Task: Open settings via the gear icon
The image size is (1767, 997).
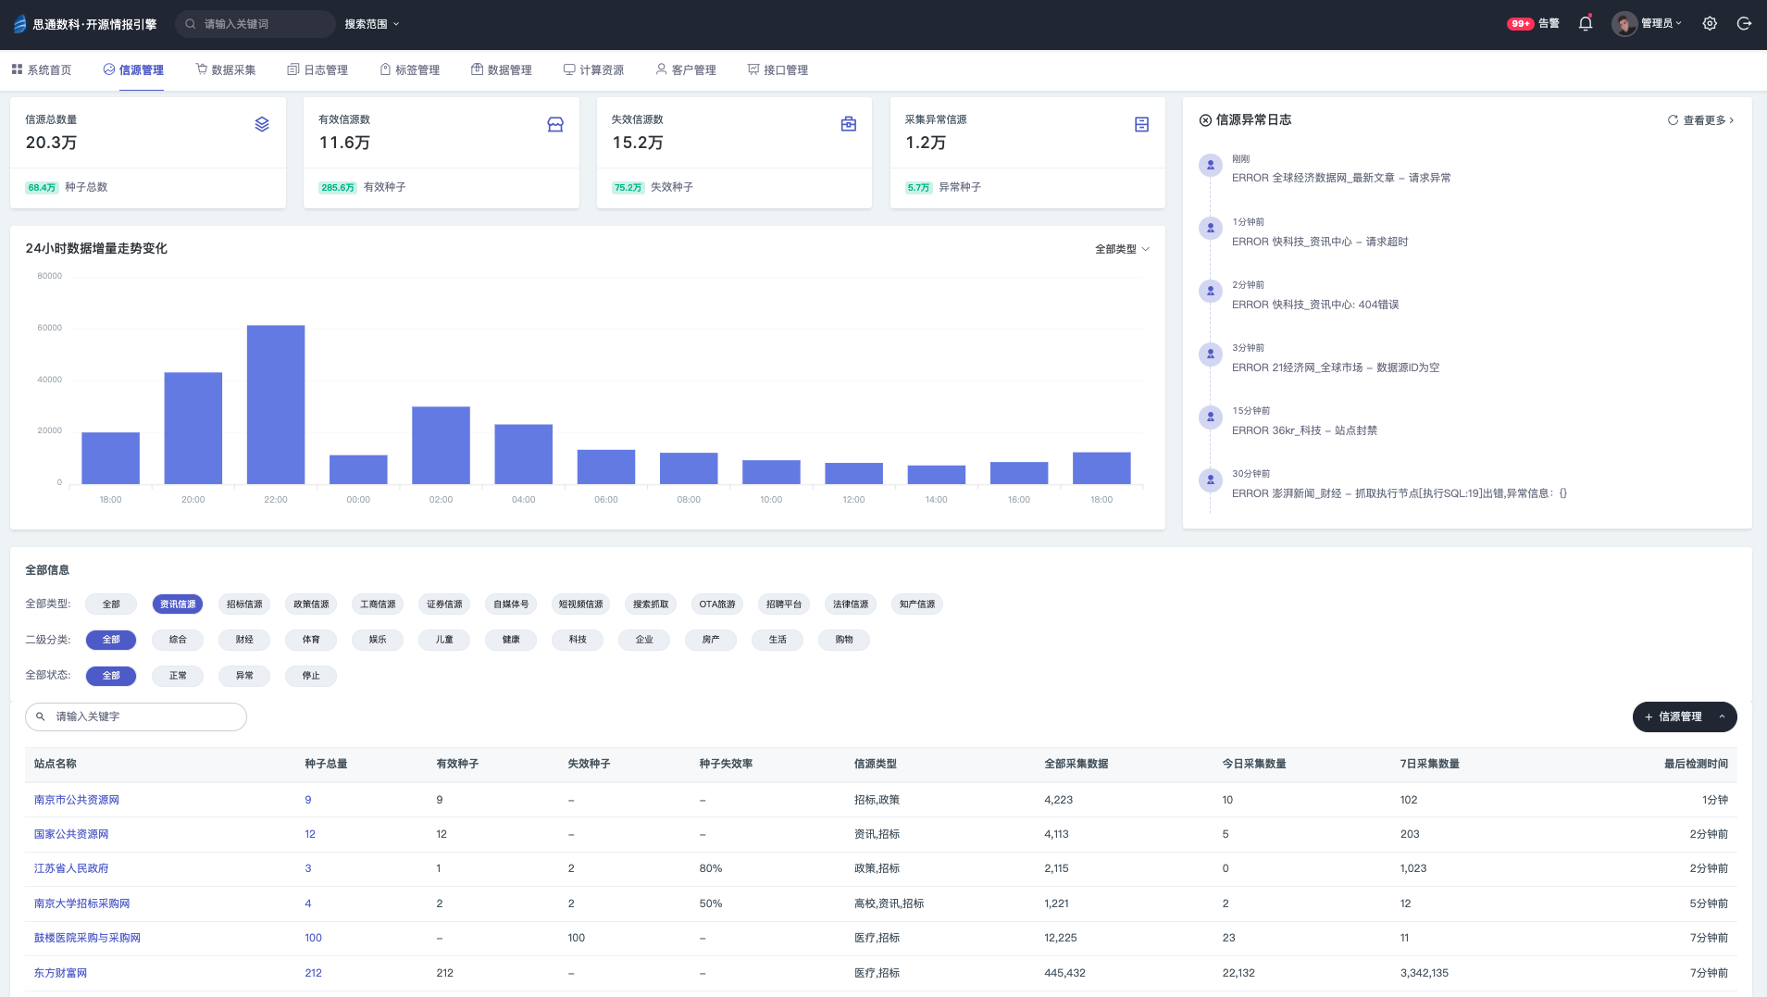Action: [x=1710, y=24]
